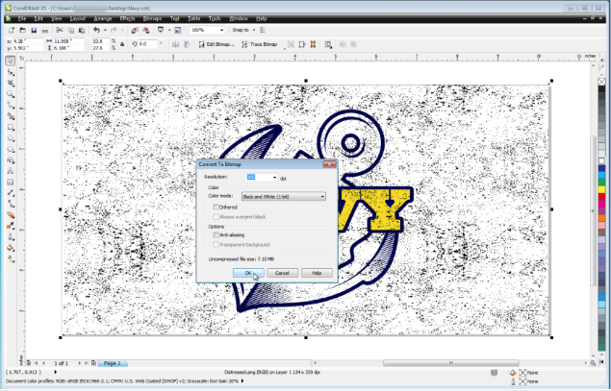Open the Effects menu
The width and height of the screenshot is (611, 391).
point(127,18)
